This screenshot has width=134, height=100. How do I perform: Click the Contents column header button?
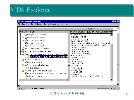(x=92, y=29)
